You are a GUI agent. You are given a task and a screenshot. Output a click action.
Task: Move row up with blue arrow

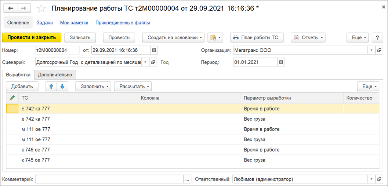[51, 87]
